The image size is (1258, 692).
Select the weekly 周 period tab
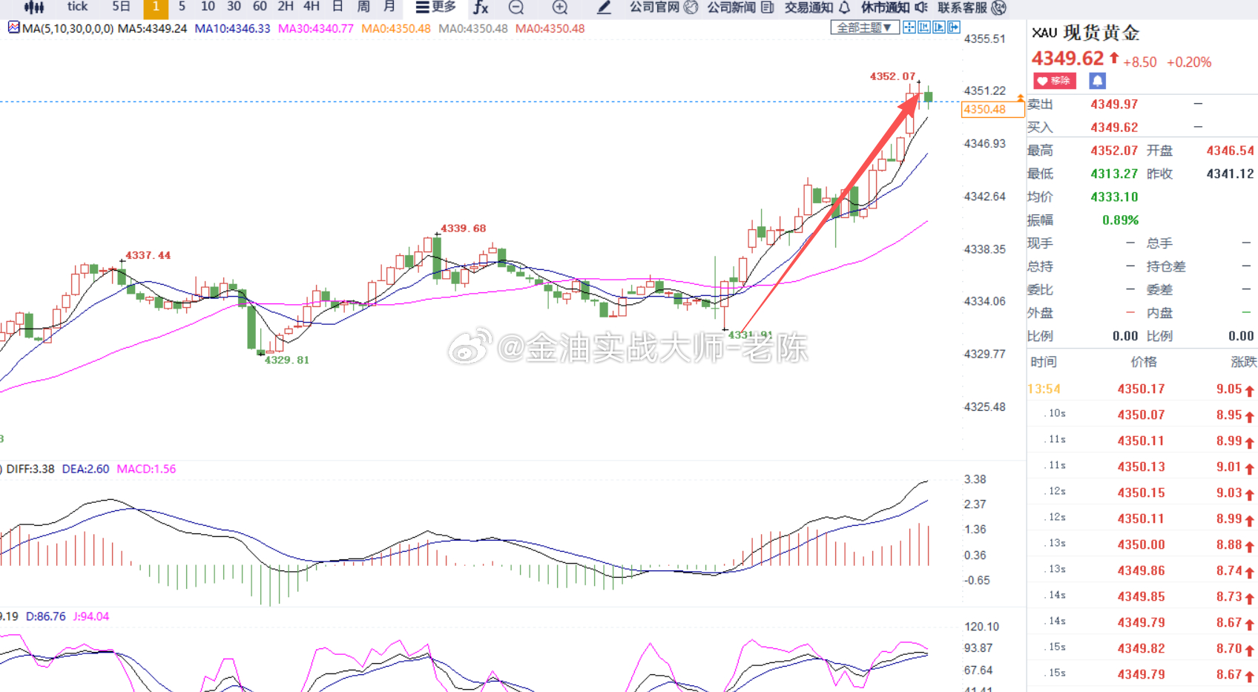click(x=363, y=7)
